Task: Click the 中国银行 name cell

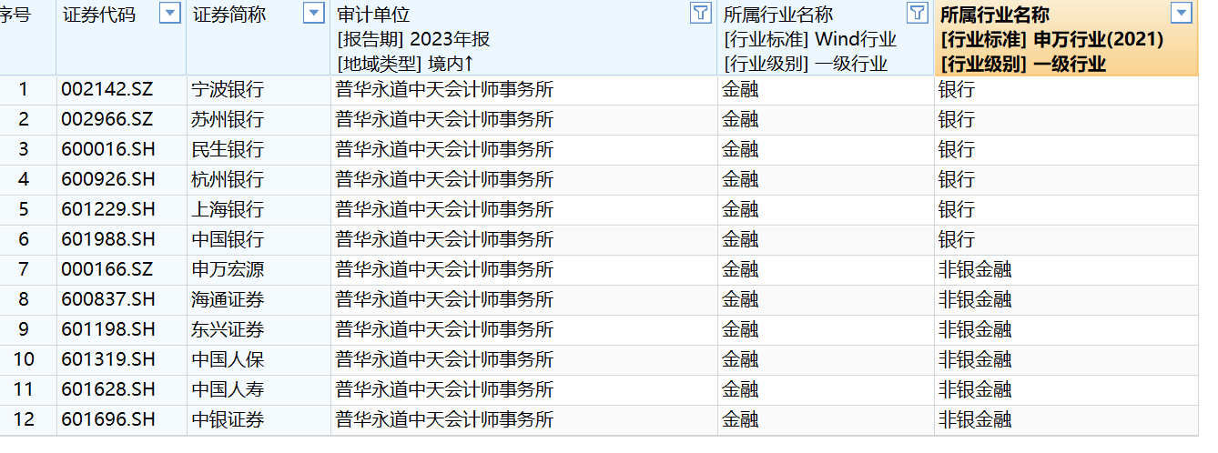Action: [259, 240]
